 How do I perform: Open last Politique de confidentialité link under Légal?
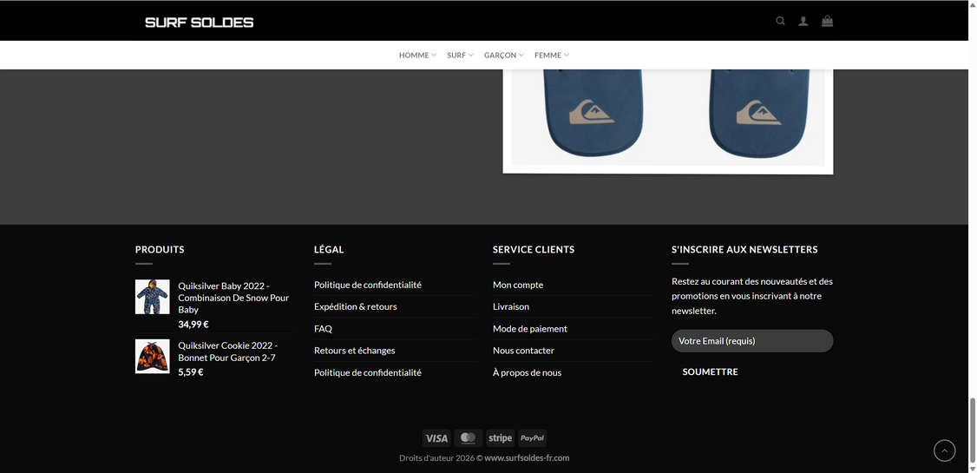tap(368, 372)
